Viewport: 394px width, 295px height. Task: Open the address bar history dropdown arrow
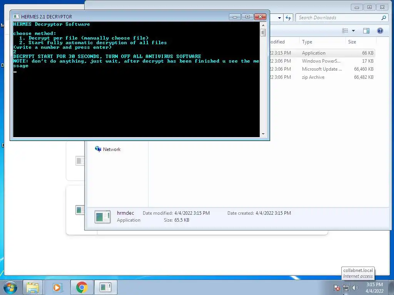coord(279,18)
